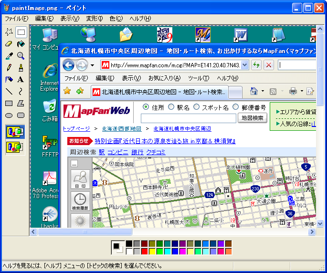Click the My Computer icon in the canvas
Viewport: 327px width, 273px height.
click(x=50, y=35)
